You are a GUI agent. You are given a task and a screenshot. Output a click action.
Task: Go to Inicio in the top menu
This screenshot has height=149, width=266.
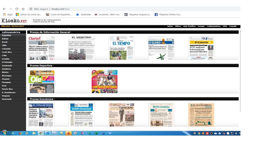click(170, 26)
